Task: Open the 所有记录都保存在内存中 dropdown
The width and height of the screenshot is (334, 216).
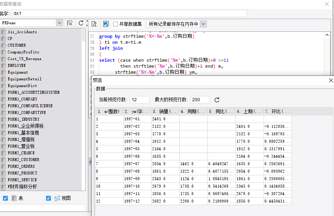Action: [x=203, y=24]
